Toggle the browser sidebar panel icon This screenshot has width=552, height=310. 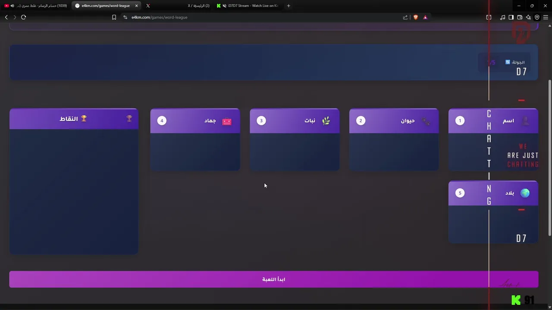pos(511,17)
